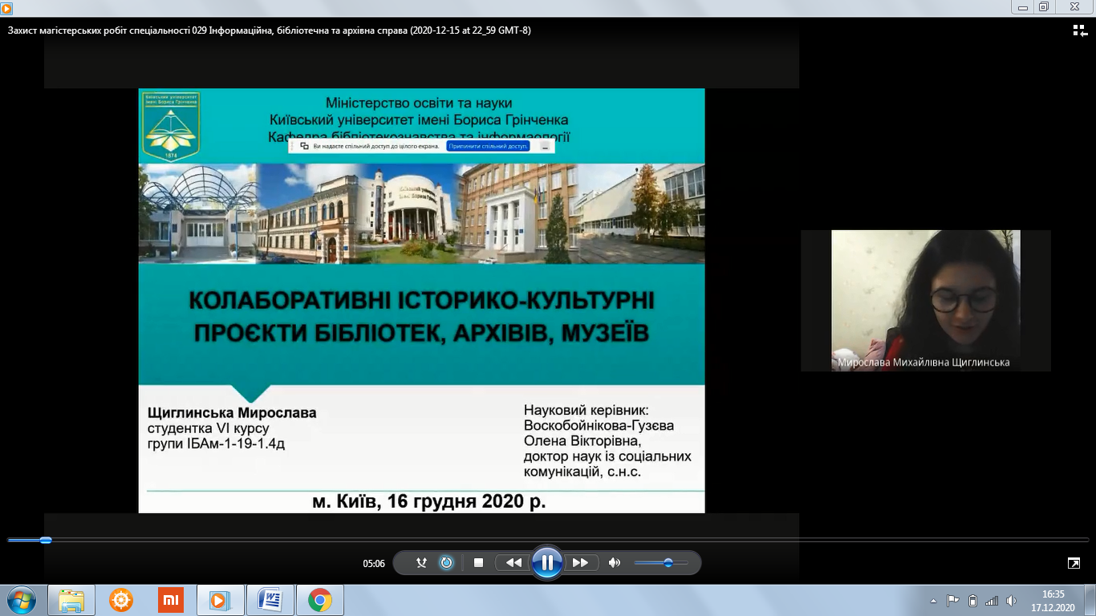Launch Google Chrome from the taskbar
The width and height of the screenshot is (1096, 616).
319,600
